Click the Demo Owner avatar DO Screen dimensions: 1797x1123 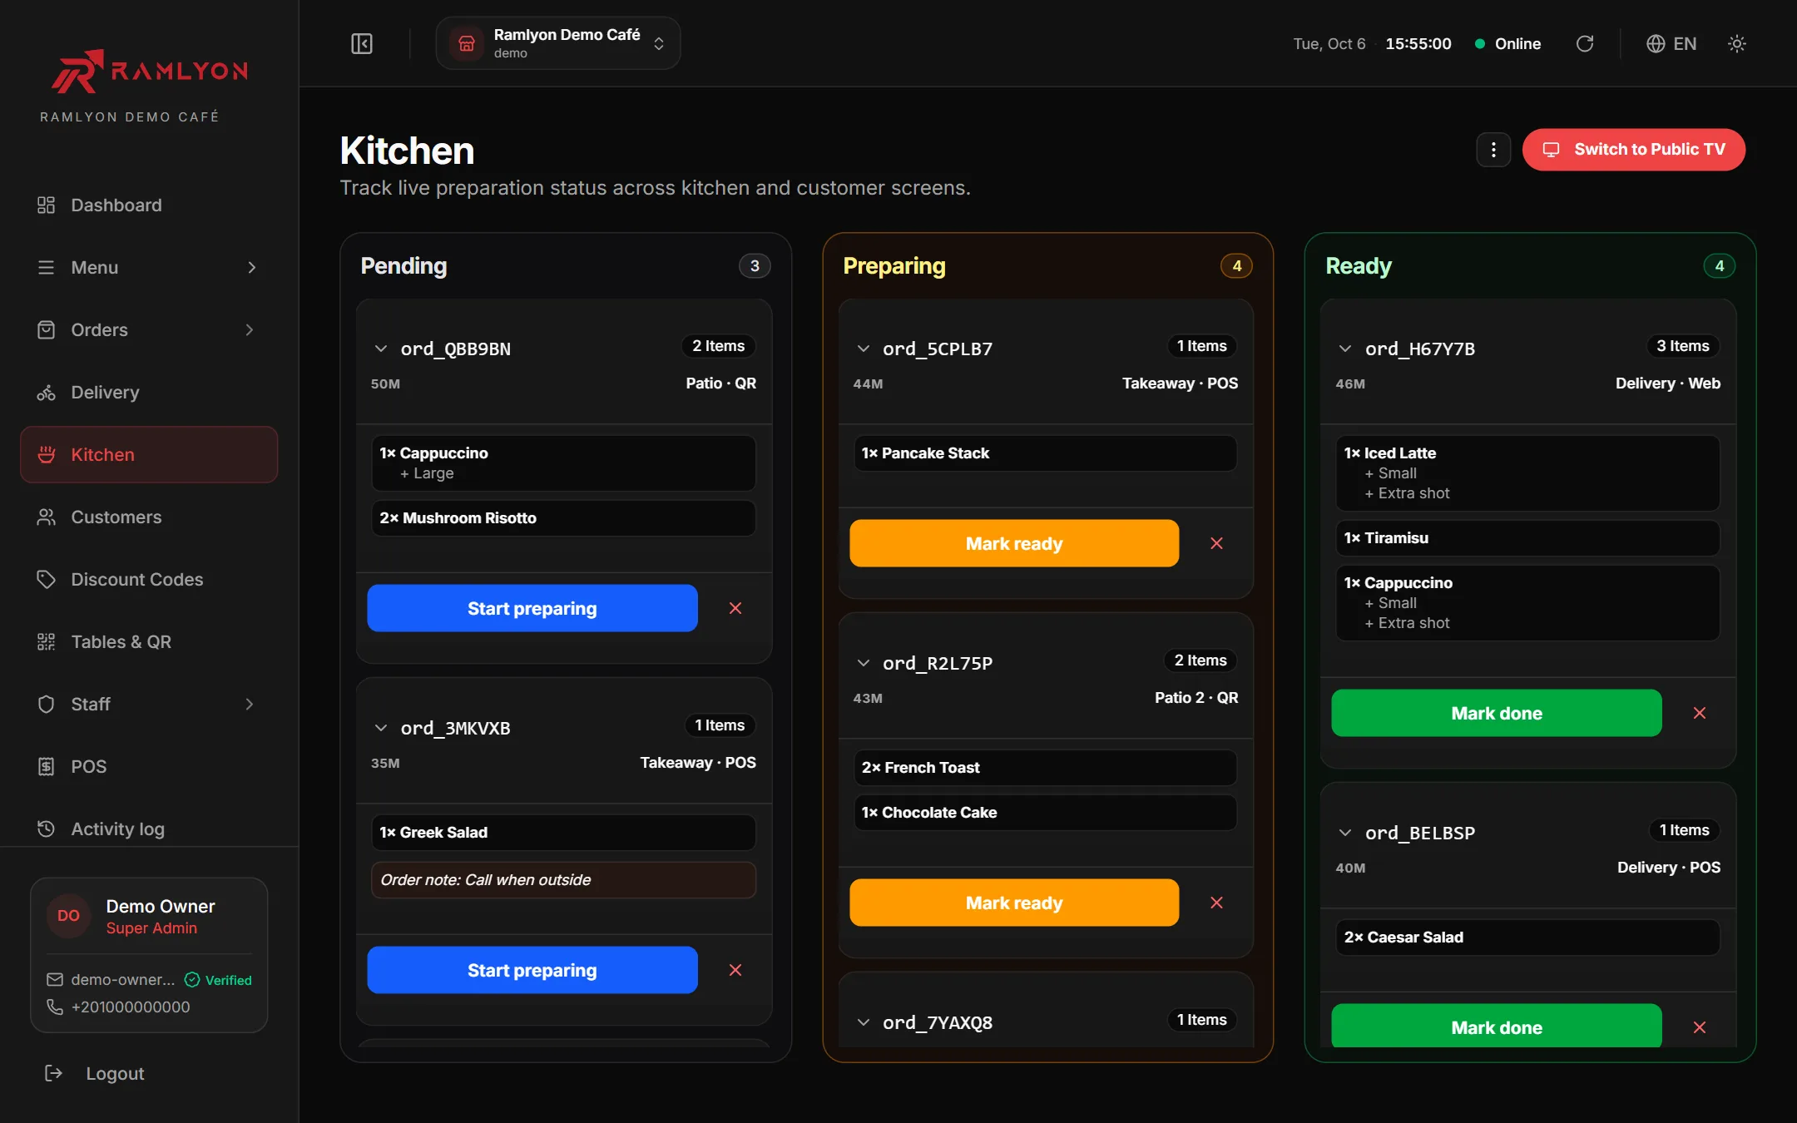pyautogui.click(x=68, y=916)
